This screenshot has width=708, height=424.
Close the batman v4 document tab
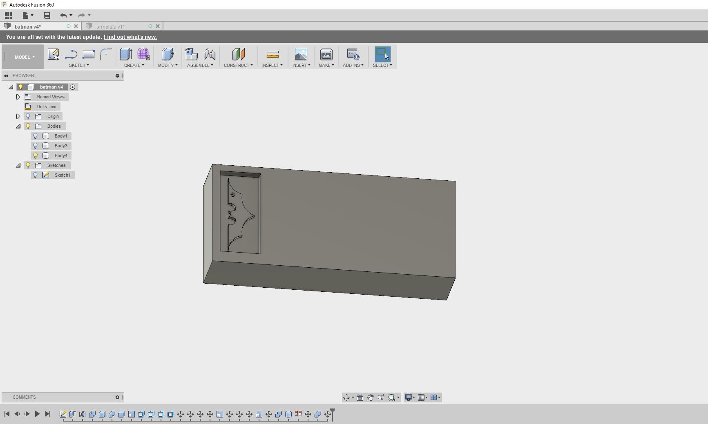76,26
